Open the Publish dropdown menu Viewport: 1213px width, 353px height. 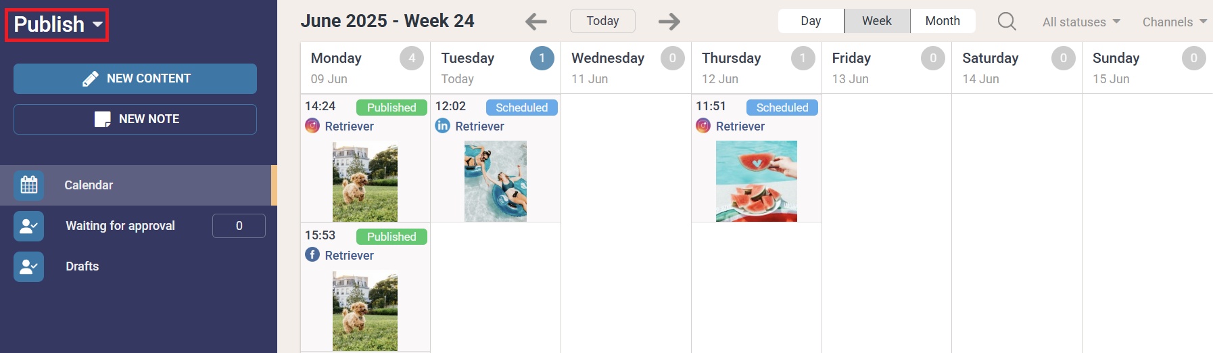57,25
